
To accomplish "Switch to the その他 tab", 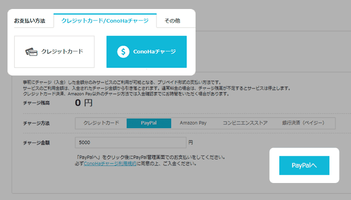I will click(x=172, y=21).
